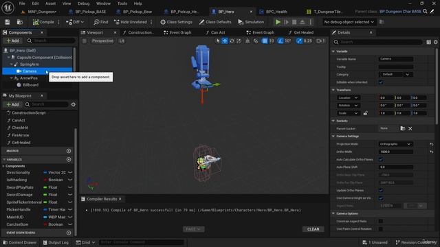
Task: Toggle scale snapping in viewport
Action: pyautogui.click(x=300, y=41)
